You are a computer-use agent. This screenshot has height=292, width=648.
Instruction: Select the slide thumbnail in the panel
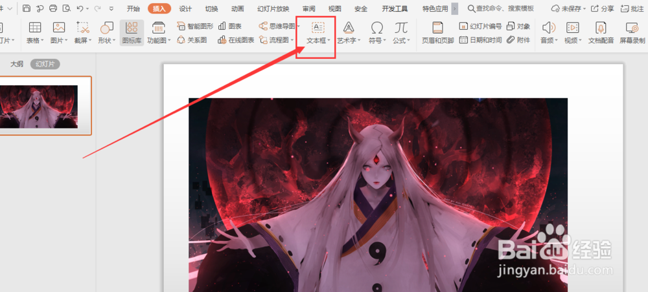pyautogui.click(x=45, y=106)
